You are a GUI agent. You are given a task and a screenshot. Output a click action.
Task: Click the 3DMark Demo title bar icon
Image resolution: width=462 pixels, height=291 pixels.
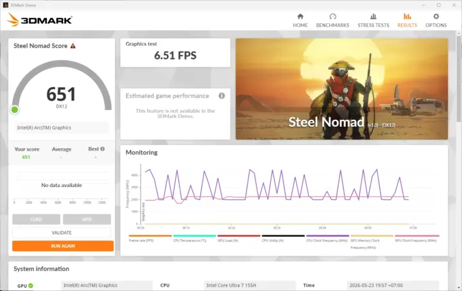pos(5,5)
